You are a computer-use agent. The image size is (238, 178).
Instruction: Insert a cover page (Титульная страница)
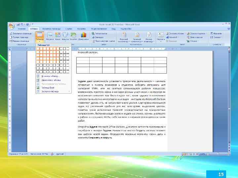[20, 33]
